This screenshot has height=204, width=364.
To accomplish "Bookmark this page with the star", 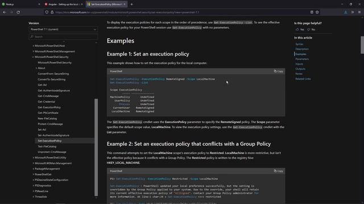I will [x=317, y=12].
